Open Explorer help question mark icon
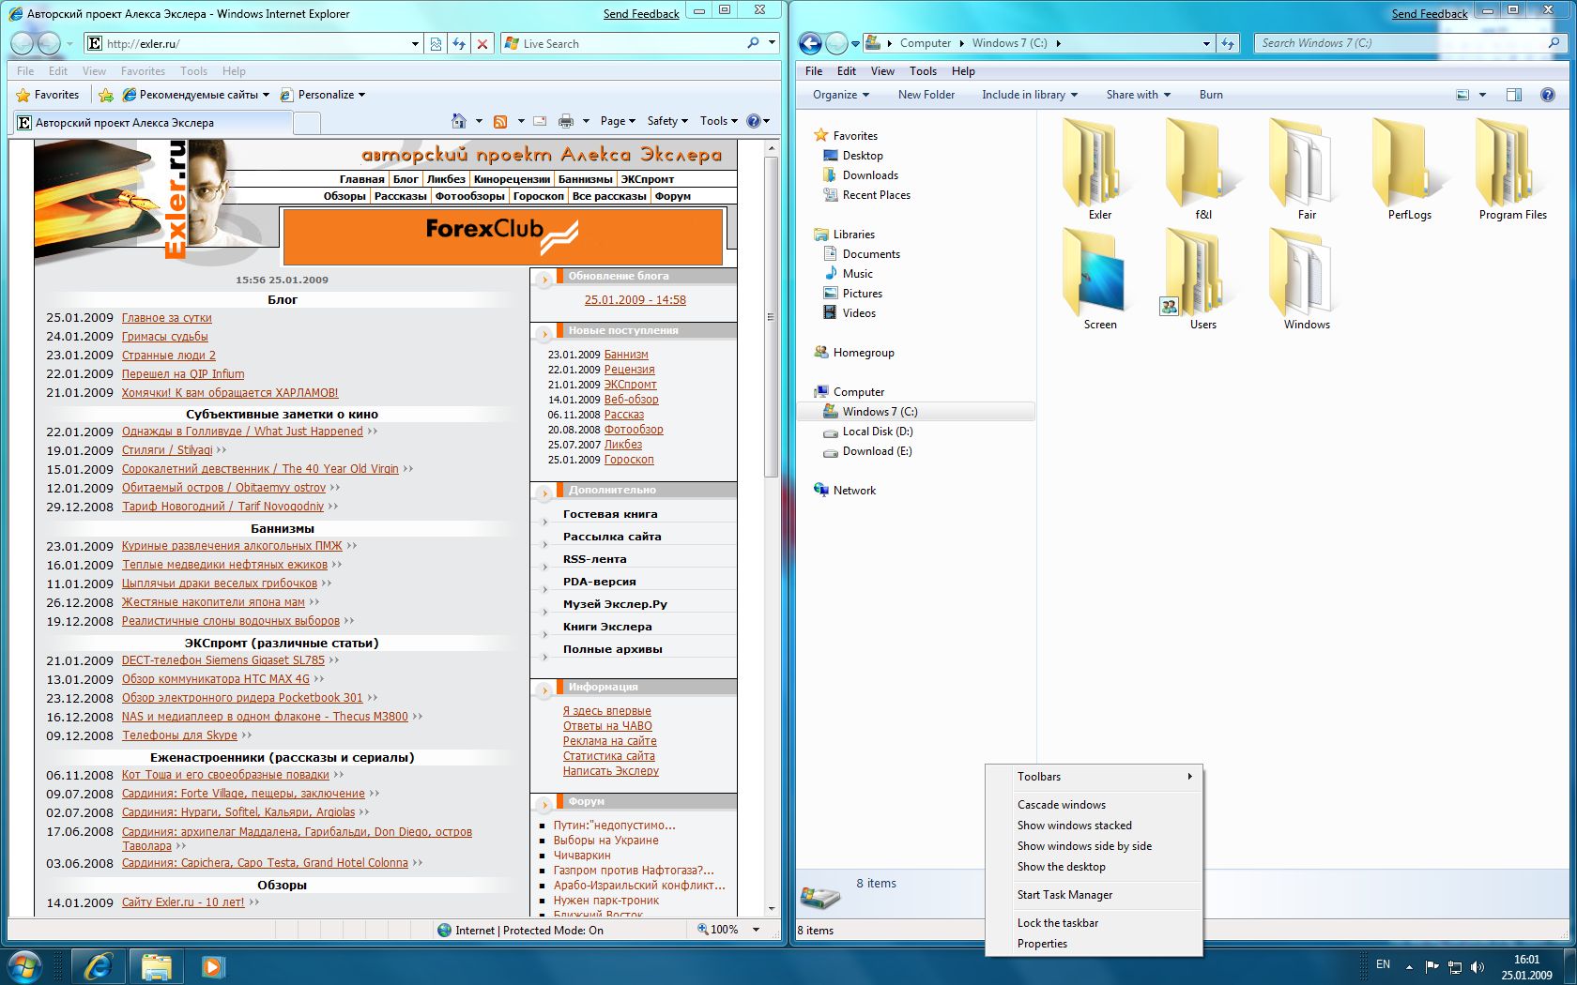This screenshot has height=985, width=1577. coord(1548,95)
